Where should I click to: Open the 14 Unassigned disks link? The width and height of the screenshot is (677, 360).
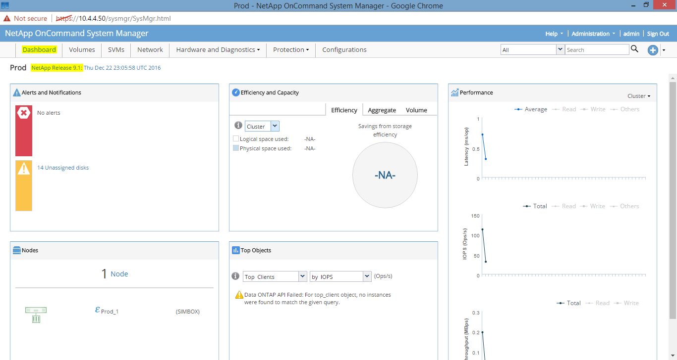coord(63,168)
